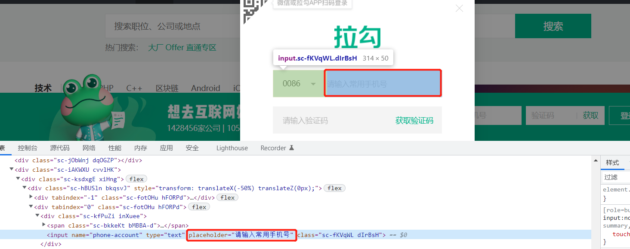This screenshot has width=630, height=249.
Task: Switch to DevTools 应用 tab
Action: [167, 148]
